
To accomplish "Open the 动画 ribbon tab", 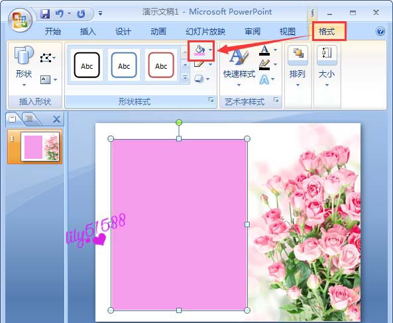I will point(158,32).
